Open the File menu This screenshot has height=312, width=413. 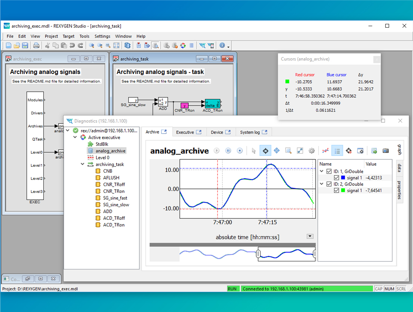point(10,36)
